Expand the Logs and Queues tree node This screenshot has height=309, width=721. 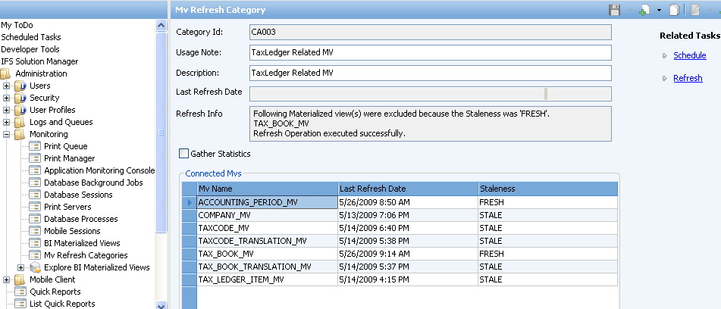click(6, 122)
